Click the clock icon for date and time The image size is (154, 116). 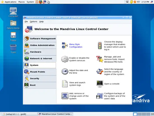click(65, 71)
